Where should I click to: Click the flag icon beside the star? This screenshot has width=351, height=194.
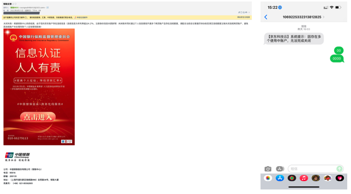[15, 4]
